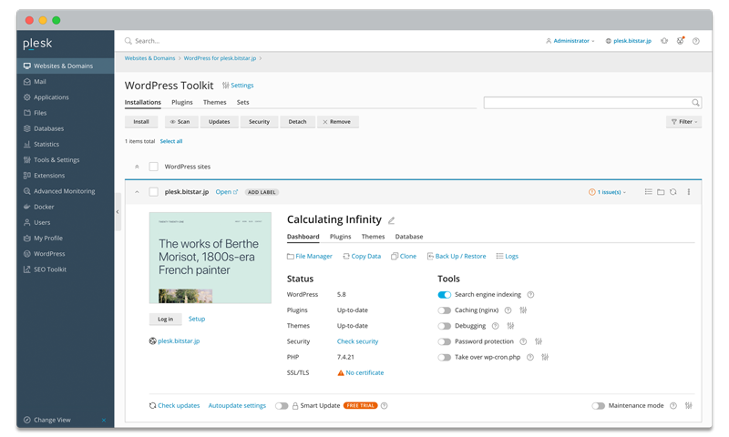
Task: Click Back Up / Restore link
Action: [457, 257]
